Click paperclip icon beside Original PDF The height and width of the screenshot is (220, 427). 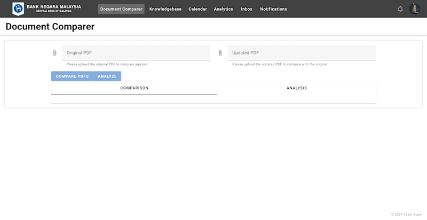pos(54,52)
